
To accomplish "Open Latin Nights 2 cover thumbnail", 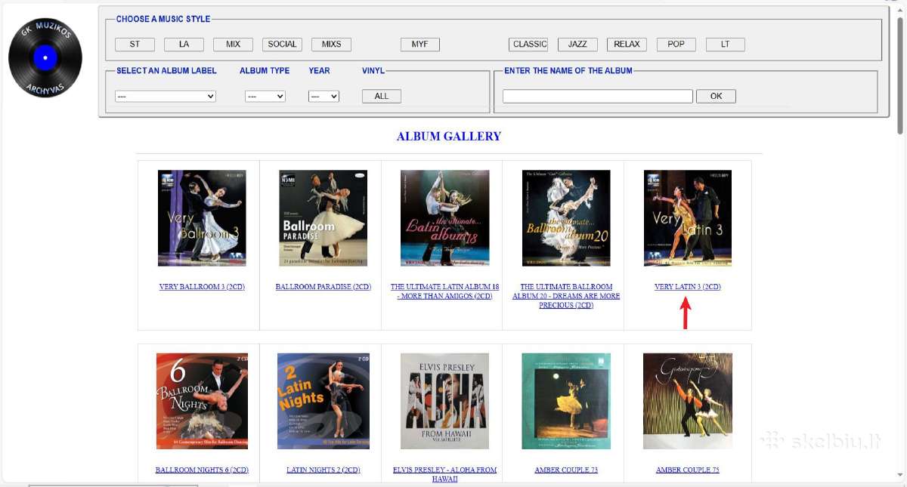I will click(323, 401).
